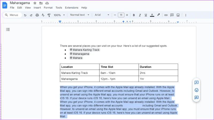The image size is (214, 120).
Task: Open the More options three-dot menu
Action: click(186, 15)
